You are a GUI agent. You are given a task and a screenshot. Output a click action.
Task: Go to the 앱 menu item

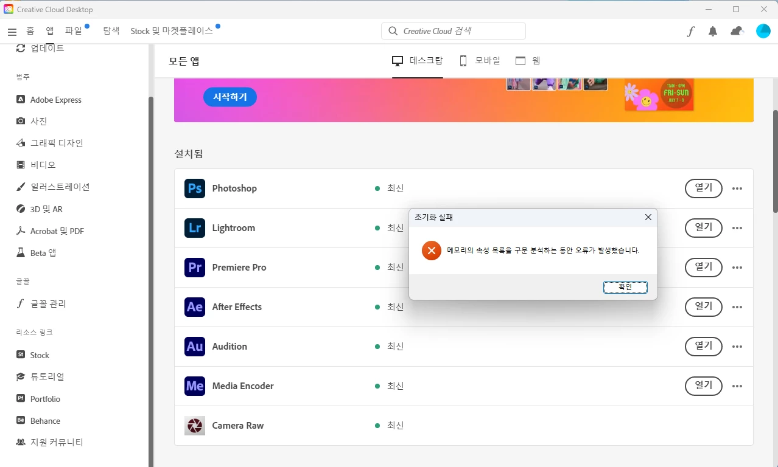coord(50,31)
